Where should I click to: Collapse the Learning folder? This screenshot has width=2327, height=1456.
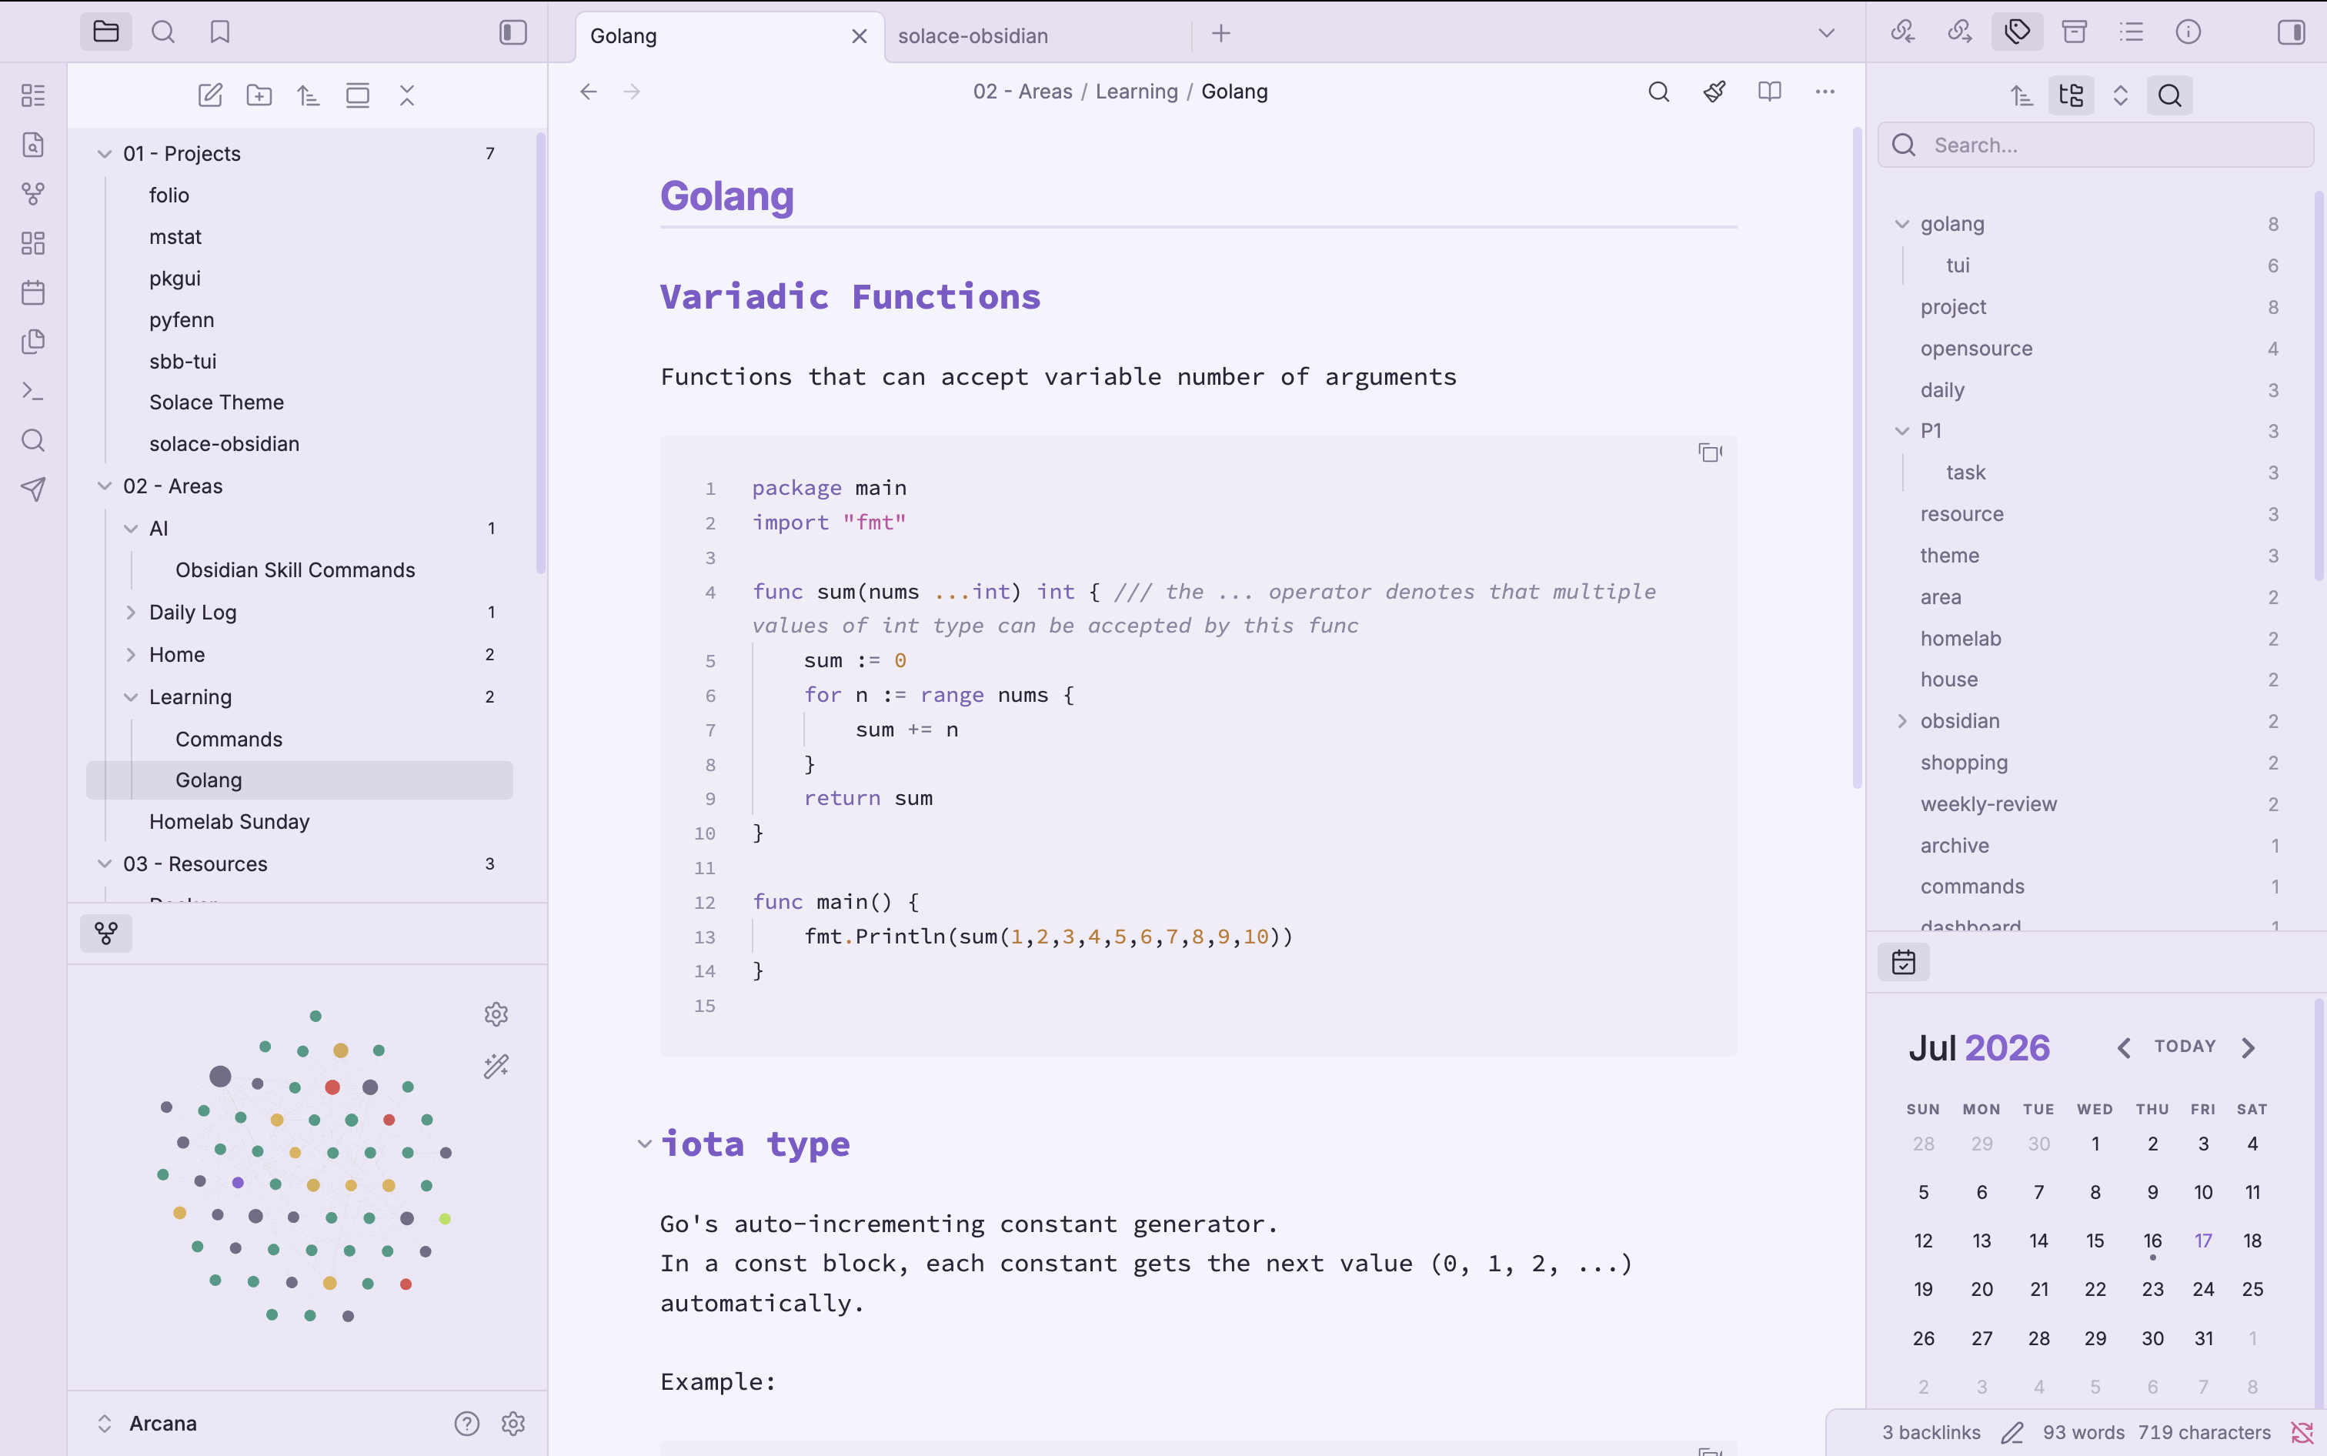pos(131,697)
